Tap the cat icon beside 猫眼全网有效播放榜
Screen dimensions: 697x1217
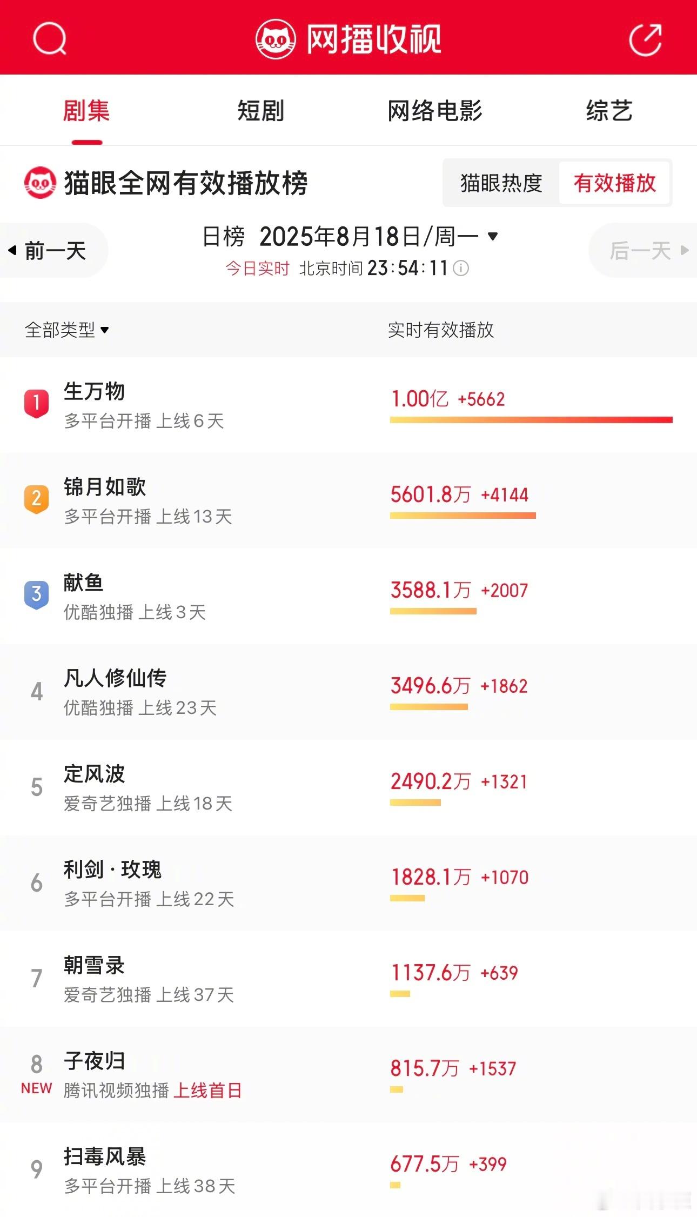coord(40,183)
